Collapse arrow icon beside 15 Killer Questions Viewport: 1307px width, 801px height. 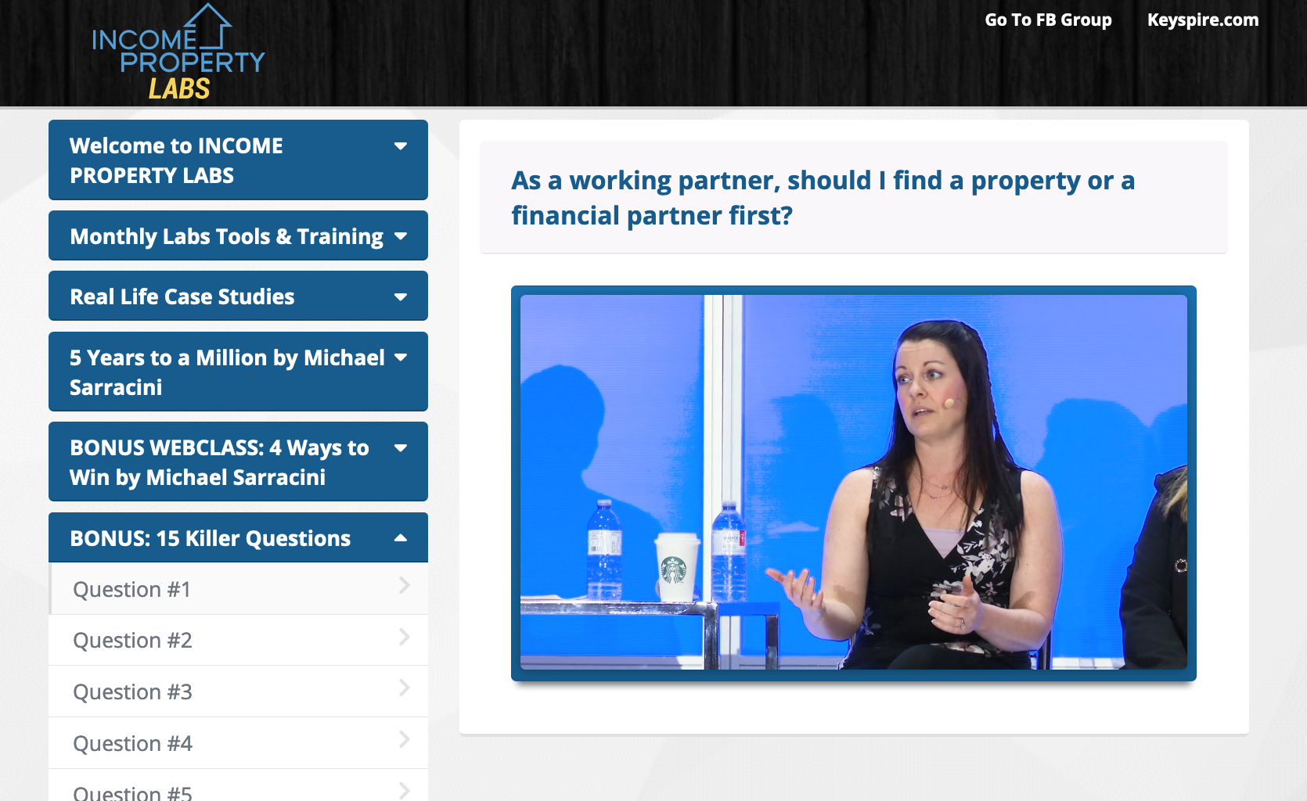coord(401,538)
